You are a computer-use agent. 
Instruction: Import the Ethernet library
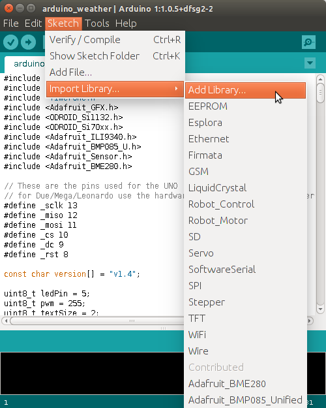pyautogui.click(x=245, y=139)
